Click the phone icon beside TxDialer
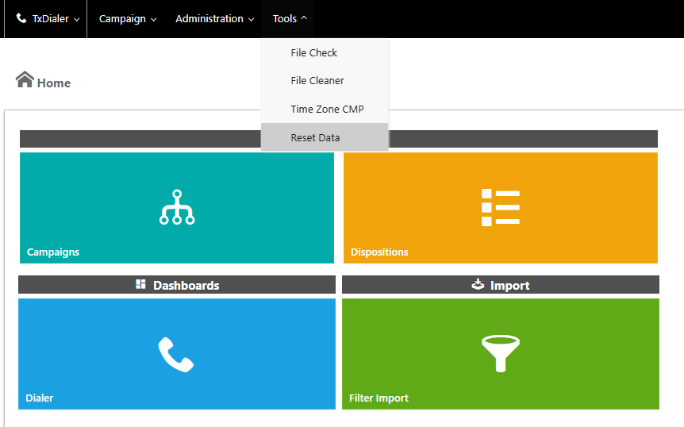This screenshot has width=684, height=427. coord(21,18)
